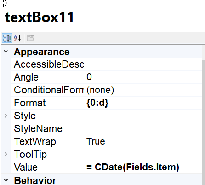Select the ConditionalForm property name

48,90
